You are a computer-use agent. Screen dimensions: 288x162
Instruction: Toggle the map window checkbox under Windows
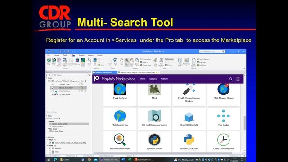pos(50,143)
